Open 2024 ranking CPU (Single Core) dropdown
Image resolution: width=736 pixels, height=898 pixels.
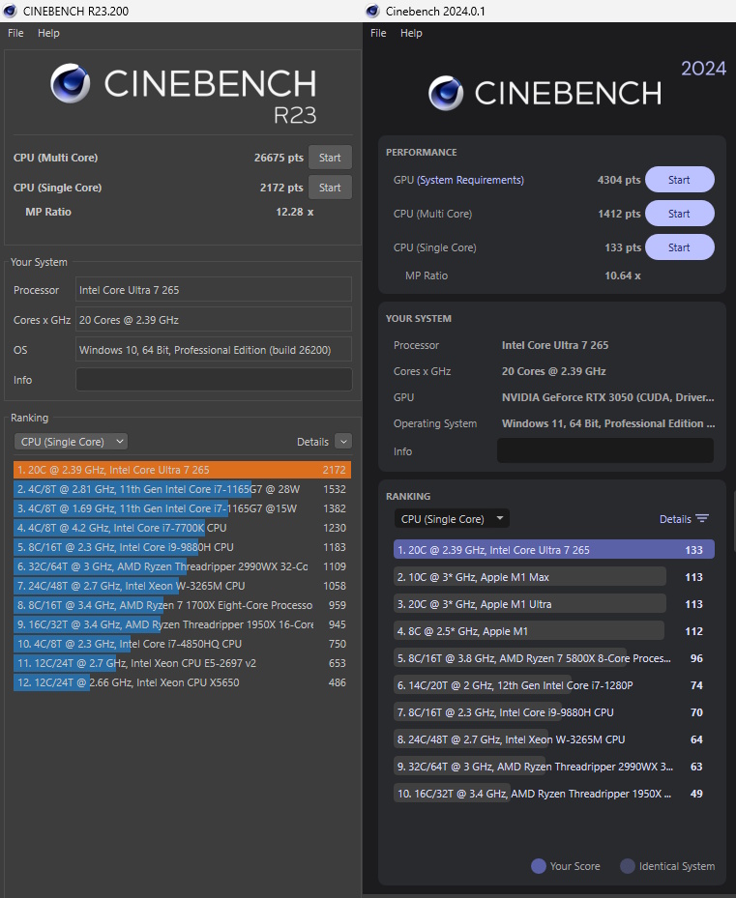[x=452, y=519]
